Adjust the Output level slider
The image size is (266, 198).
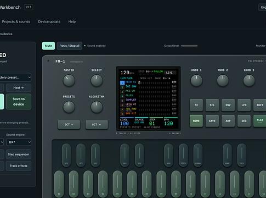pos(189,46)
